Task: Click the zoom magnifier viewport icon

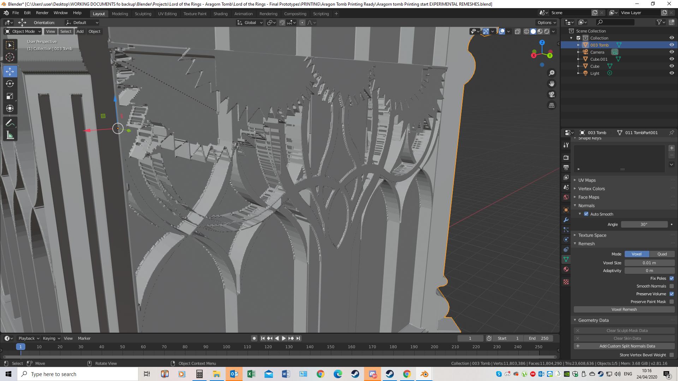Action: coord(552,73)
